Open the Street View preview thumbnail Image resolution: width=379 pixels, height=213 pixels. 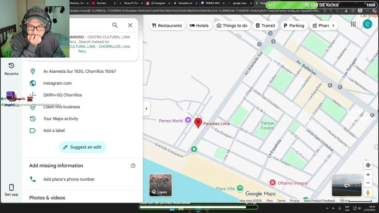coord(347,185)
